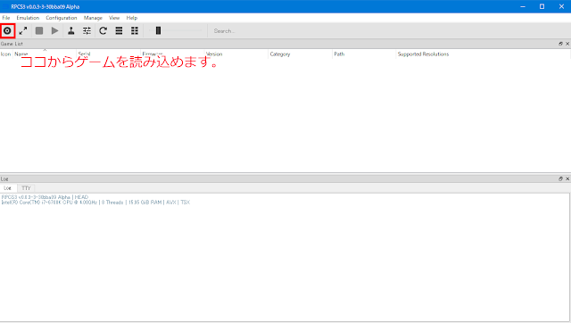This screenshot has height=323, width=571.
Task: Minimize the RPCS3 window
Action: click(523, 6)
